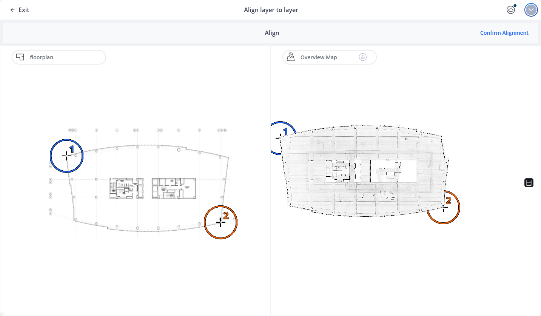Open the cloud sync status icon
Image resolution: width=541 pixels, height=316 pixels.
510,10
